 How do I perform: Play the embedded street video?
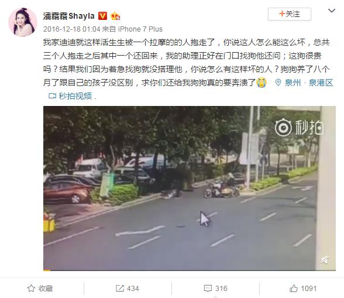(190, 188)
